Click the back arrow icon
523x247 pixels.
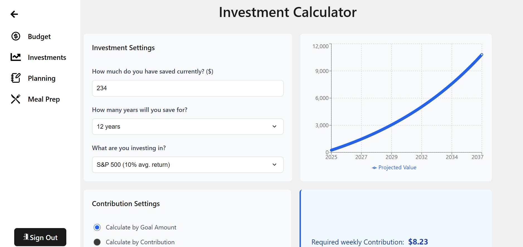click(x=14, y=14)
